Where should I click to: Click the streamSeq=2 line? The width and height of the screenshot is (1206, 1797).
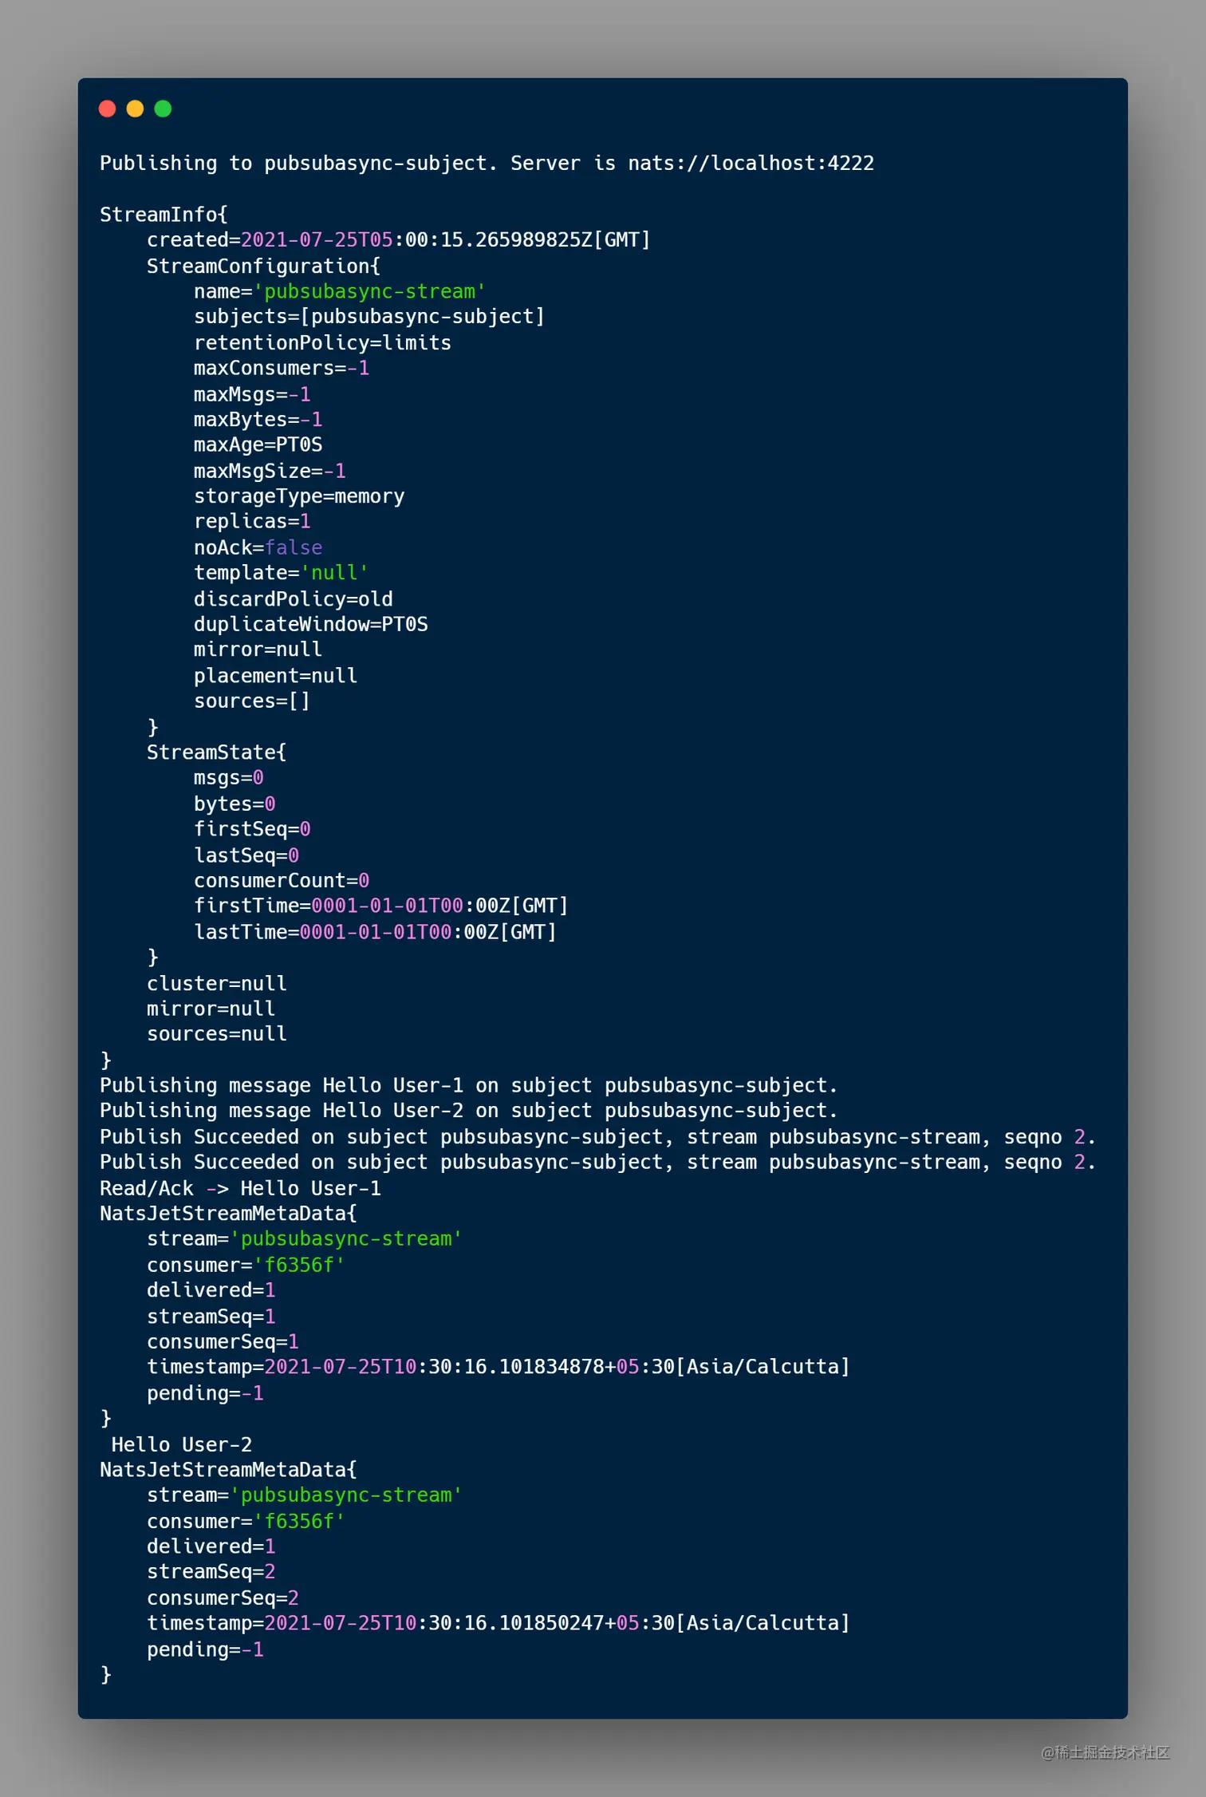click(x=211, y=1572)
